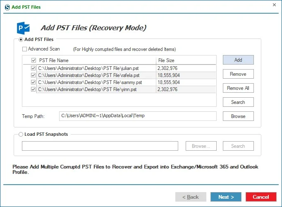The height and width of the screenshot is (207, 282).
Task: Click the Search button beside file list
Action: [238, 102]
